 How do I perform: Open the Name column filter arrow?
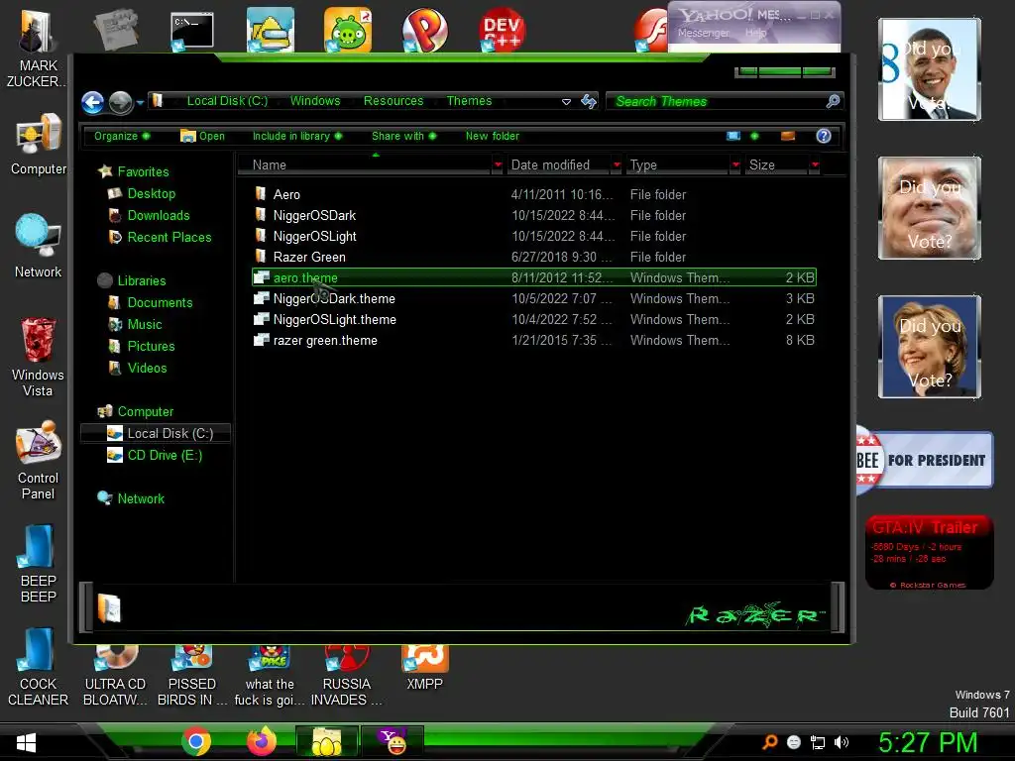coord(498,165)
